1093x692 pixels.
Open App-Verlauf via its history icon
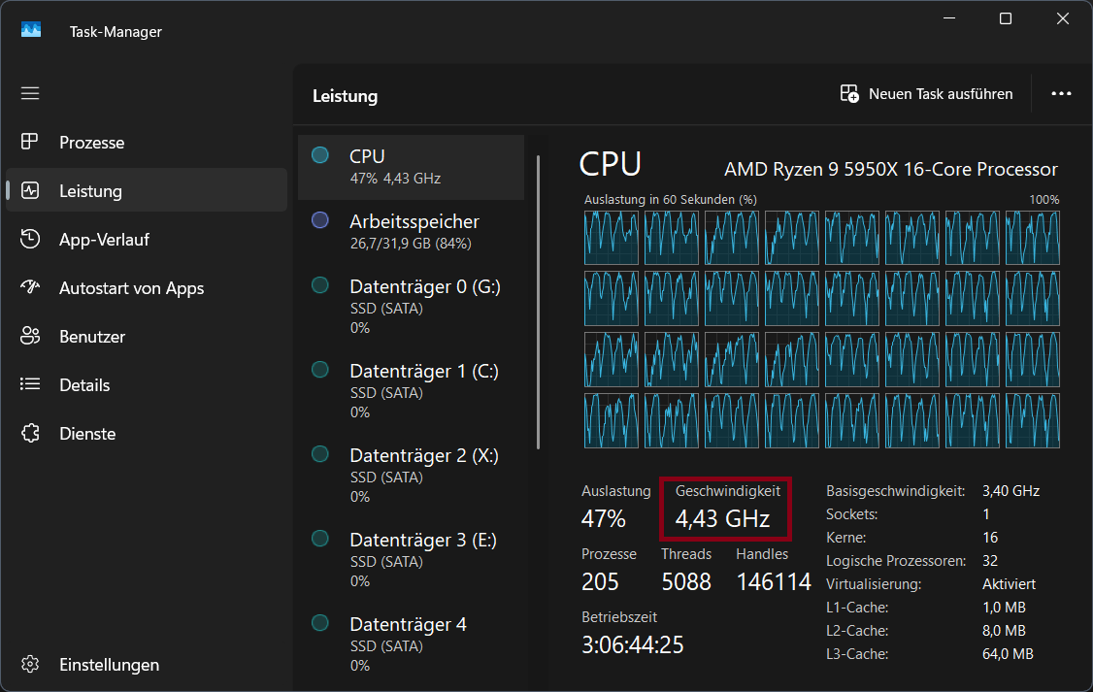tap(30, 240)
